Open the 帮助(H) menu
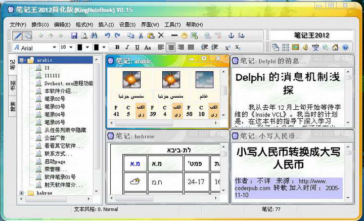This screenshot has height=221, width=364. click(x=194, y=25)
